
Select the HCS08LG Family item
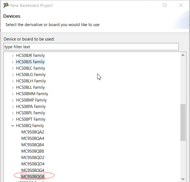[x=30, y=75]
